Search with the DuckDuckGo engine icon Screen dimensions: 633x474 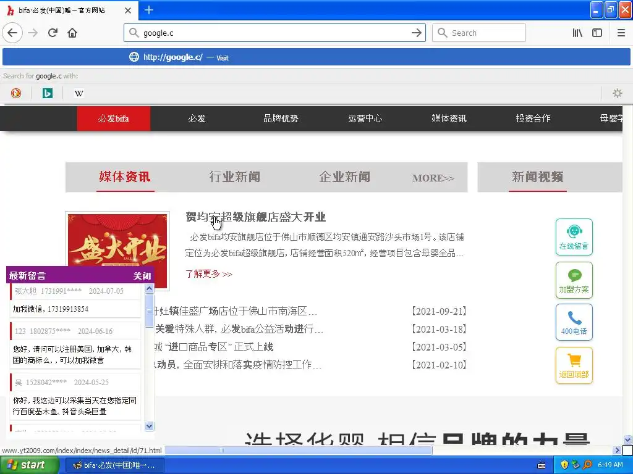click(x=15, y=94)
